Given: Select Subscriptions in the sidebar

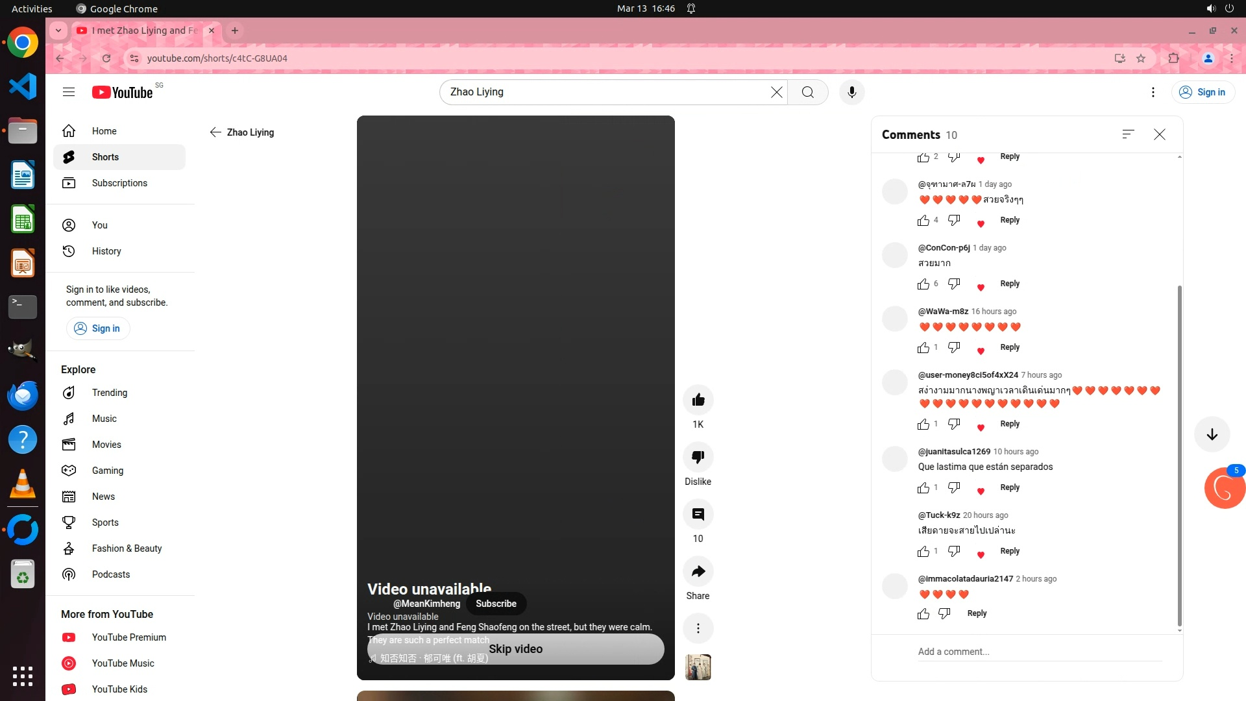Looking at the screenshot, I should coord(119,183).
